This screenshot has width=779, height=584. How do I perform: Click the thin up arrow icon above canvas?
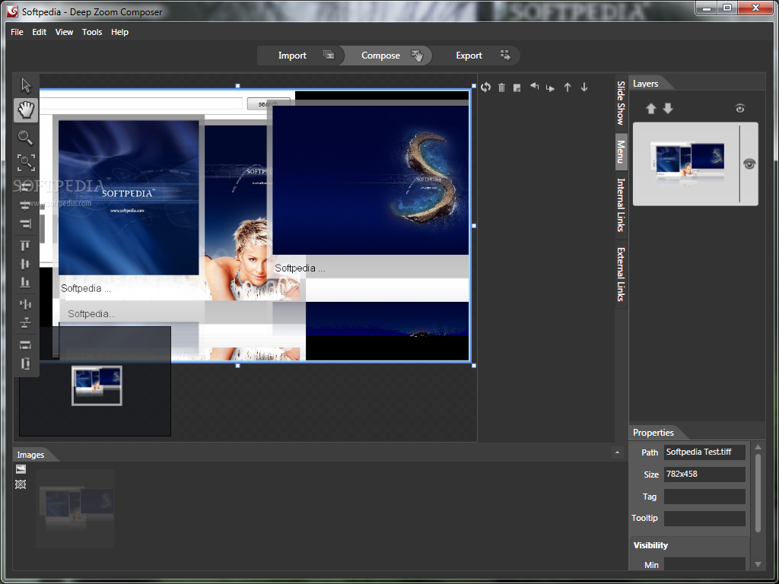(568, 87)
